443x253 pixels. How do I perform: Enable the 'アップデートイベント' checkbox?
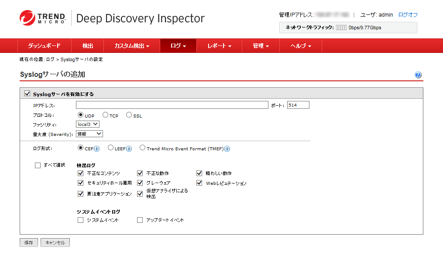140,220
